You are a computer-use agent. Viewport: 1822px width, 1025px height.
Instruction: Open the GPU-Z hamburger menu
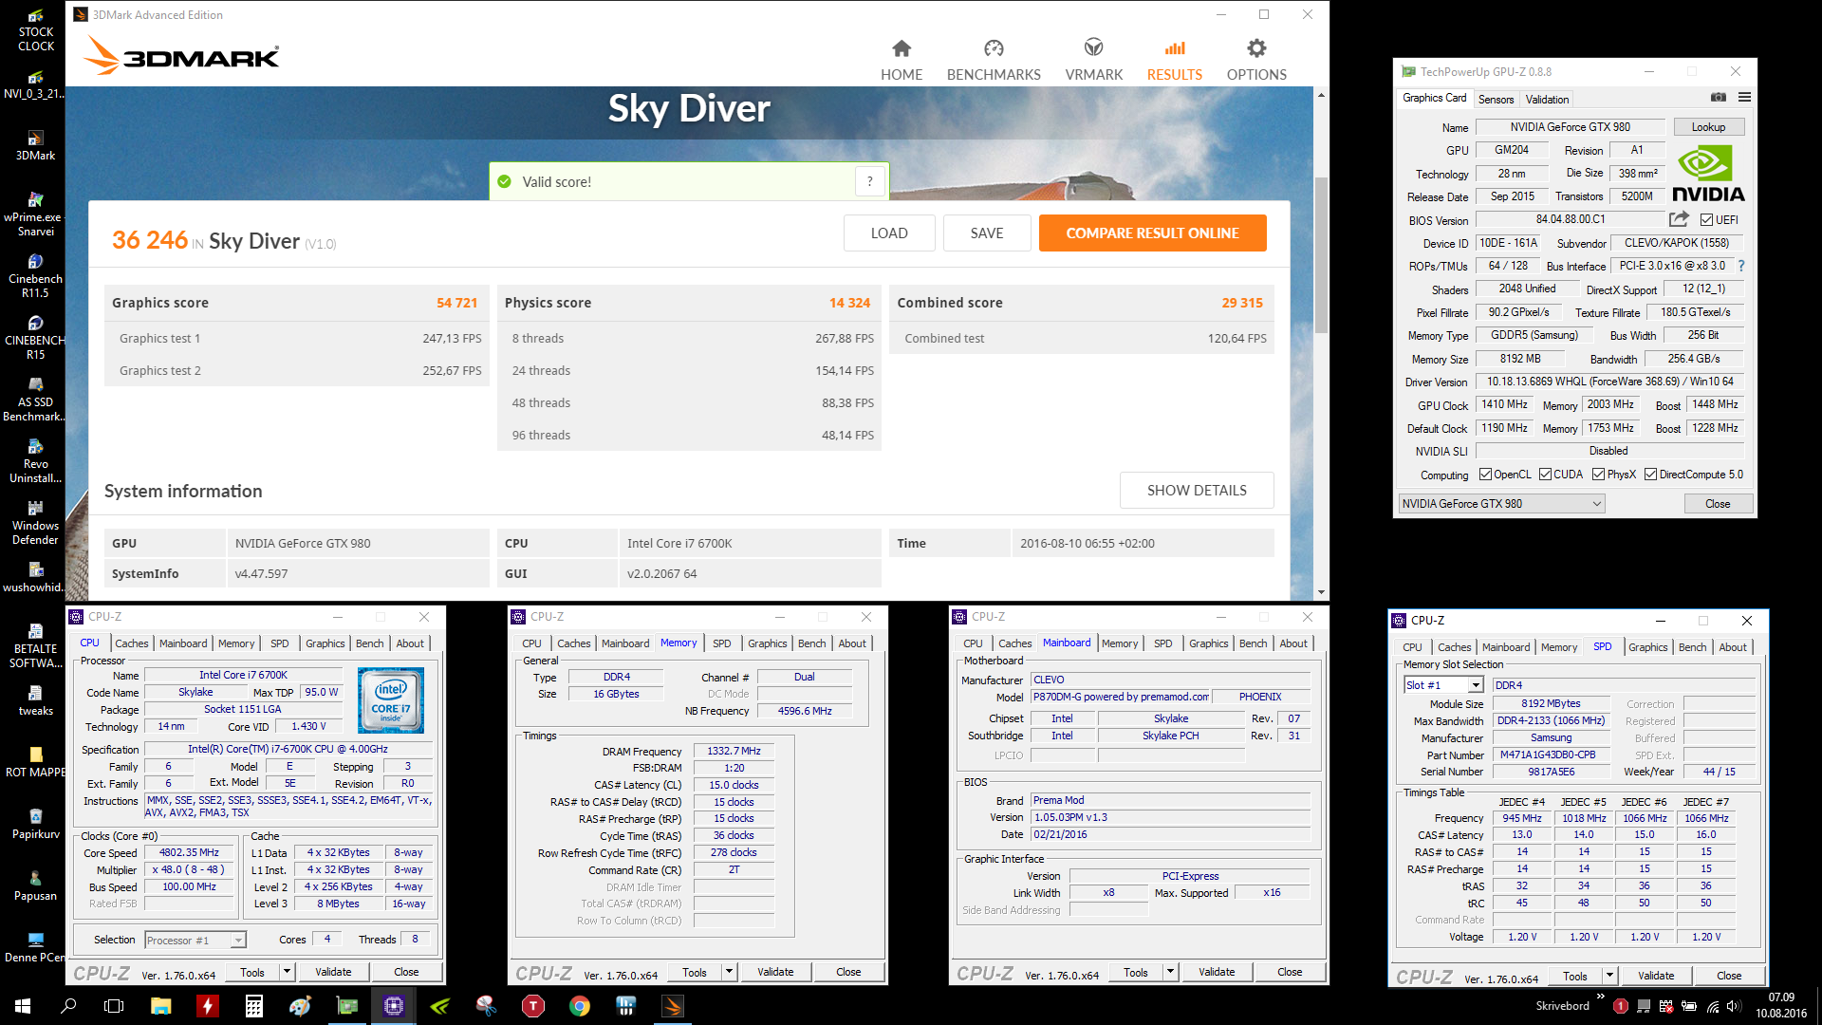pyautogui.click(x=1744, y=98)
